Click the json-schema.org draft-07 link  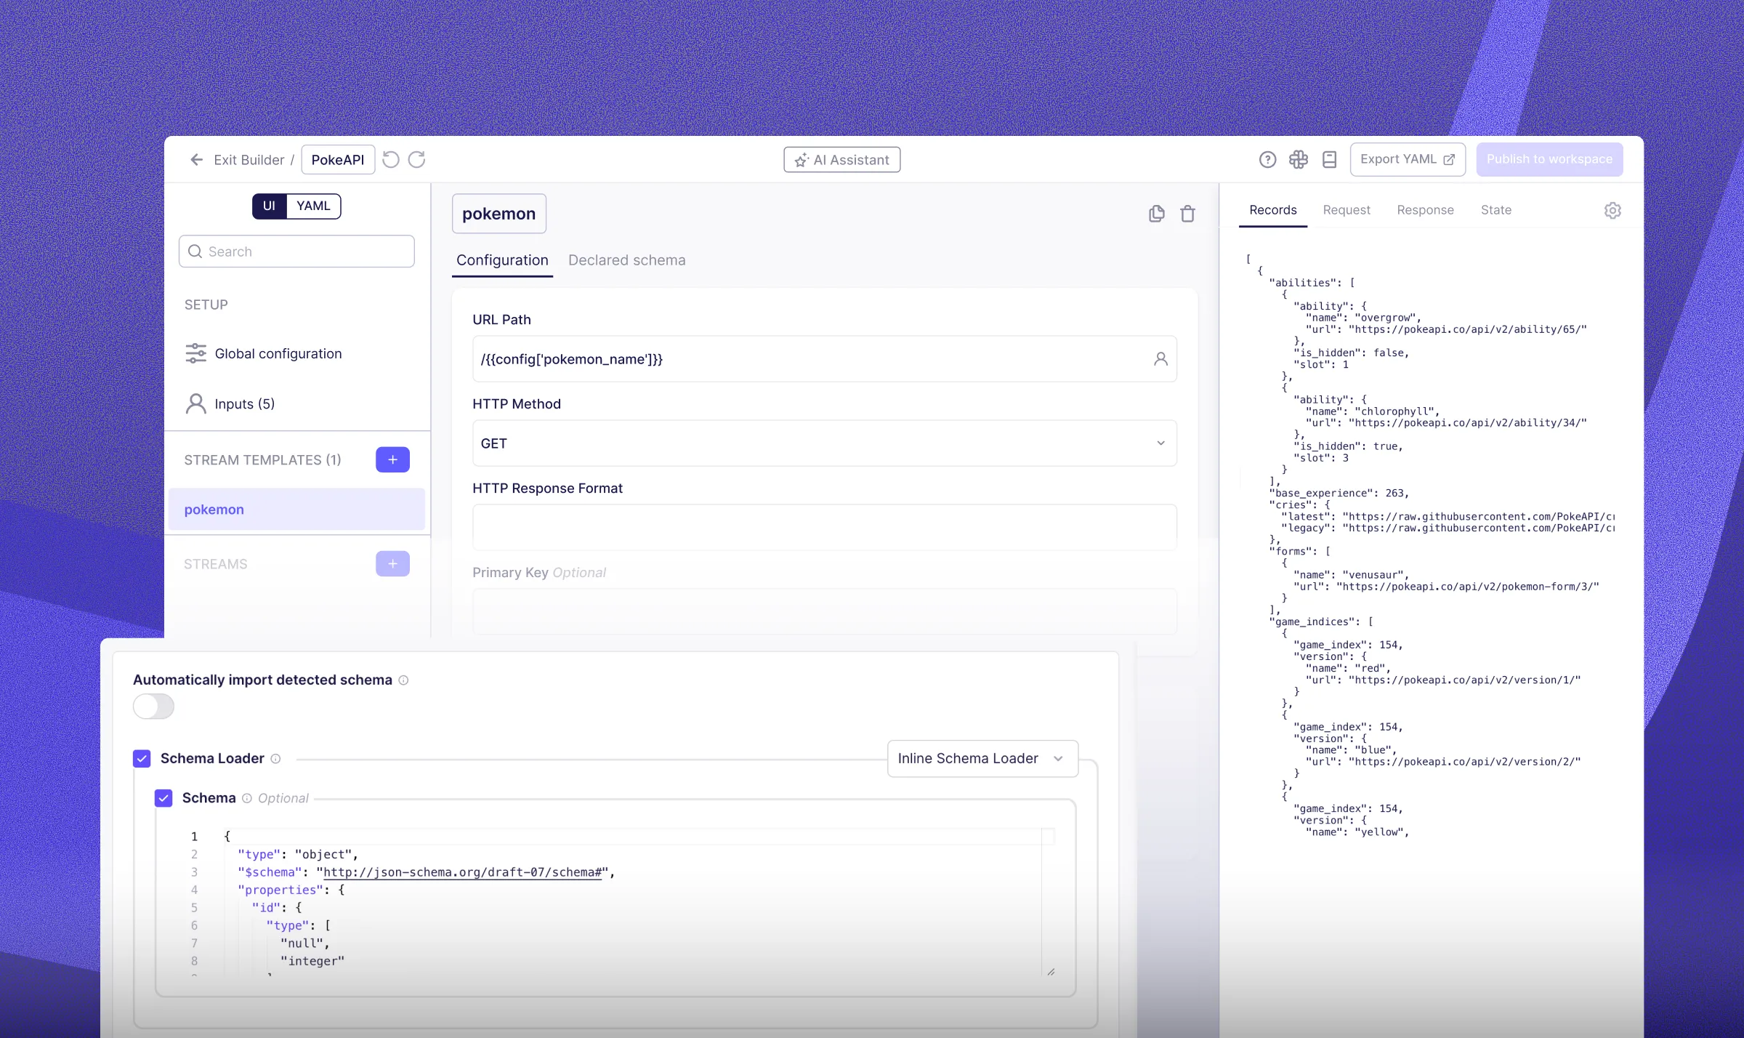462,872
